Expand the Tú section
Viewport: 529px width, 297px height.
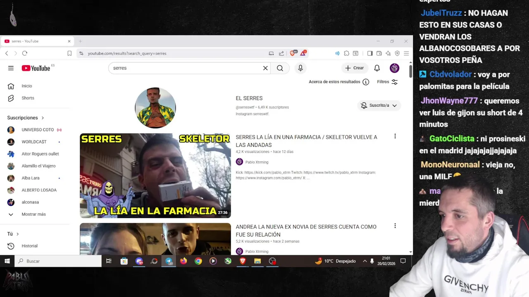[13, 234]
